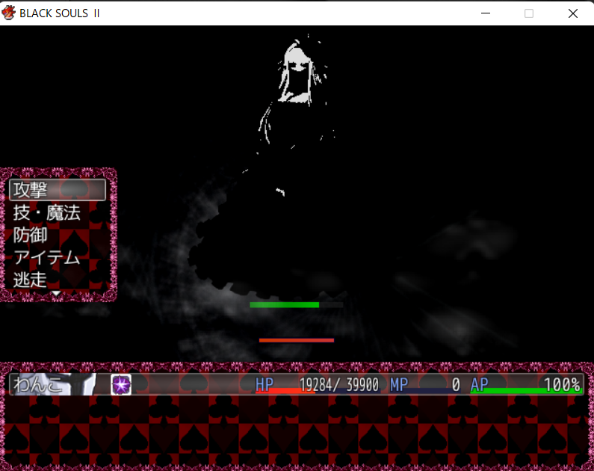Select the 攻撃 attack command
This screenshot has height=471, width=594.
point(58,190)
